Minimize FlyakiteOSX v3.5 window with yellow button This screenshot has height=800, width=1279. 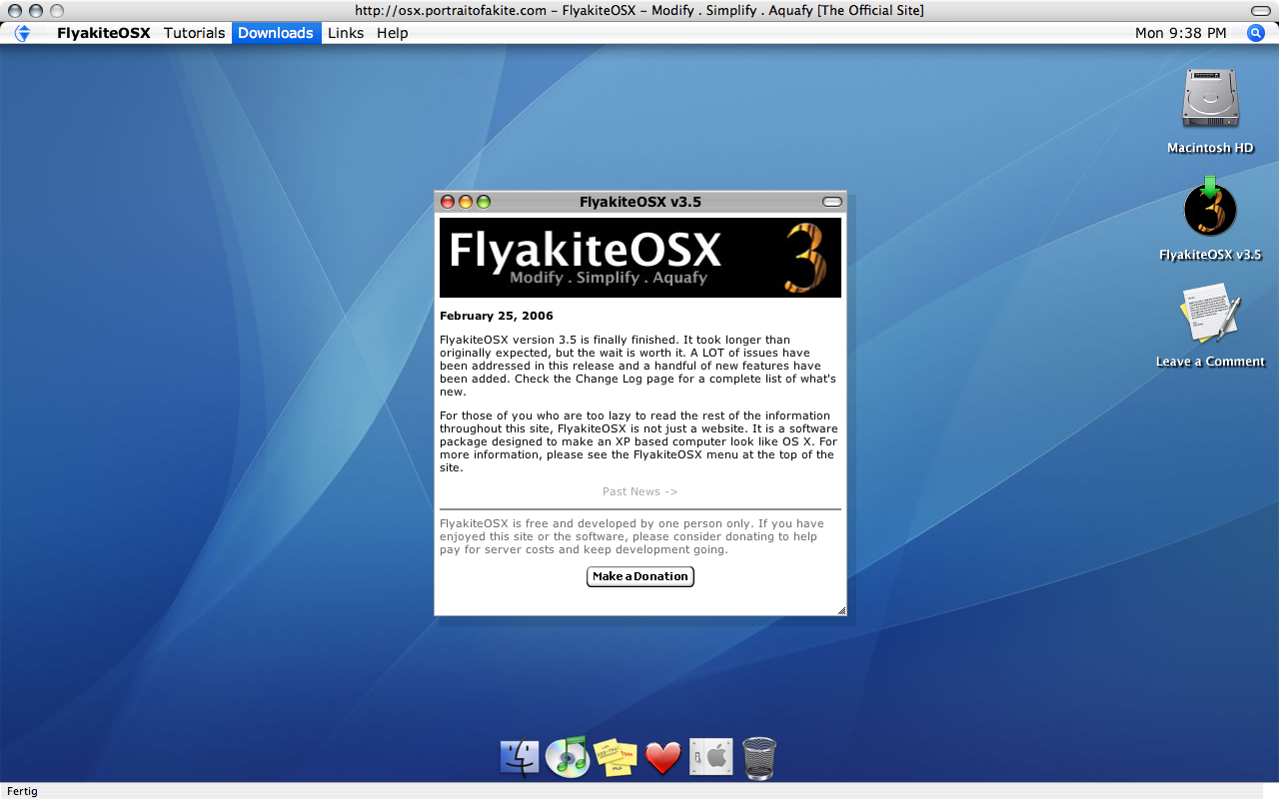(x=466, y=202)
